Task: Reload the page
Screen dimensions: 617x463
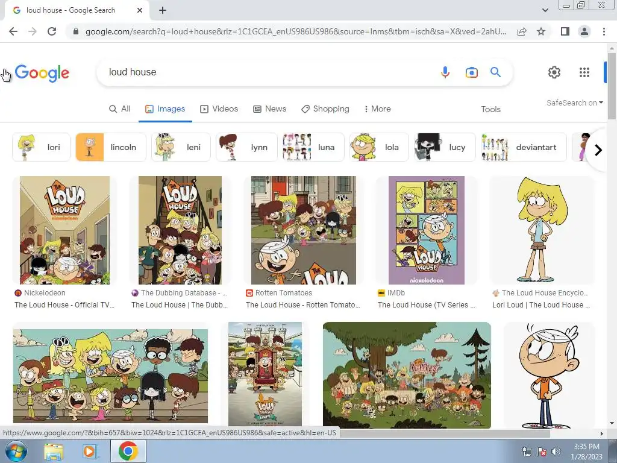Action: pos(52,31)
